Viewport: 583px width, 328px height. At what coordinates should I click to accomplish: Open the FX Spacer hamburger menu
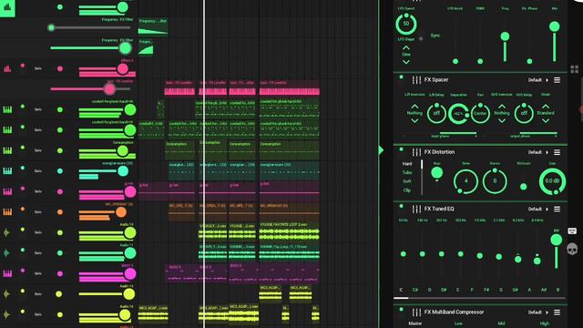coord(557,80)
